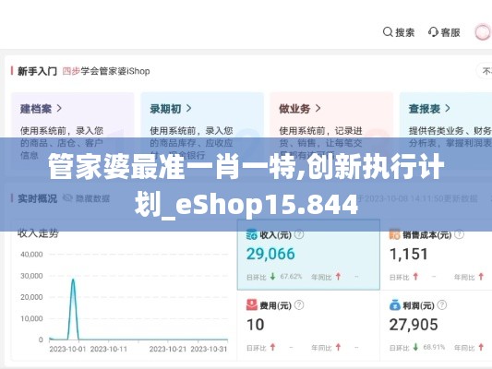
Task: Open the 录期初 card title
Action: tap(165, 109)
